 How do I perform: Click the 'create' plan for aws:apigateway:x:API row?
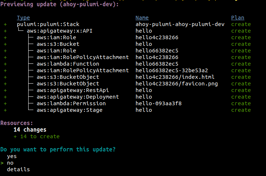tap(241, 31)
